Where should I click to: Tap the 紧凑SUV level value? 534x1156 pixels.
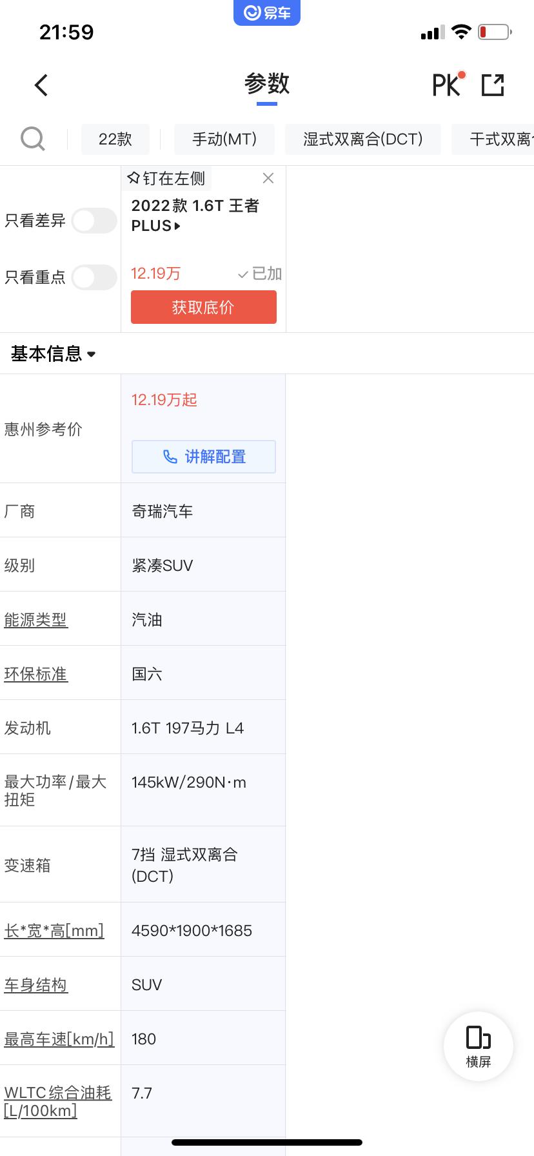tap(163, 566)
